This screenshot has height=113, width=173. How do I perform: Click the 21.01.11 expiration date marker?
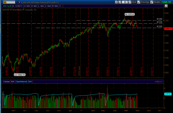[x=87, y=72]
